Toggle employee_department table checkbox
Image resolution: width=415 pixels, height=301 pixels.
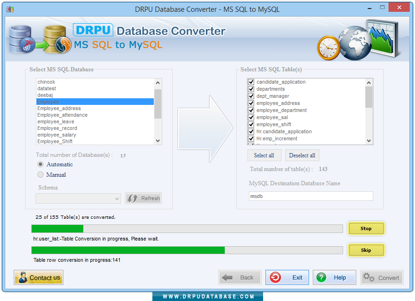coord(251,110)
